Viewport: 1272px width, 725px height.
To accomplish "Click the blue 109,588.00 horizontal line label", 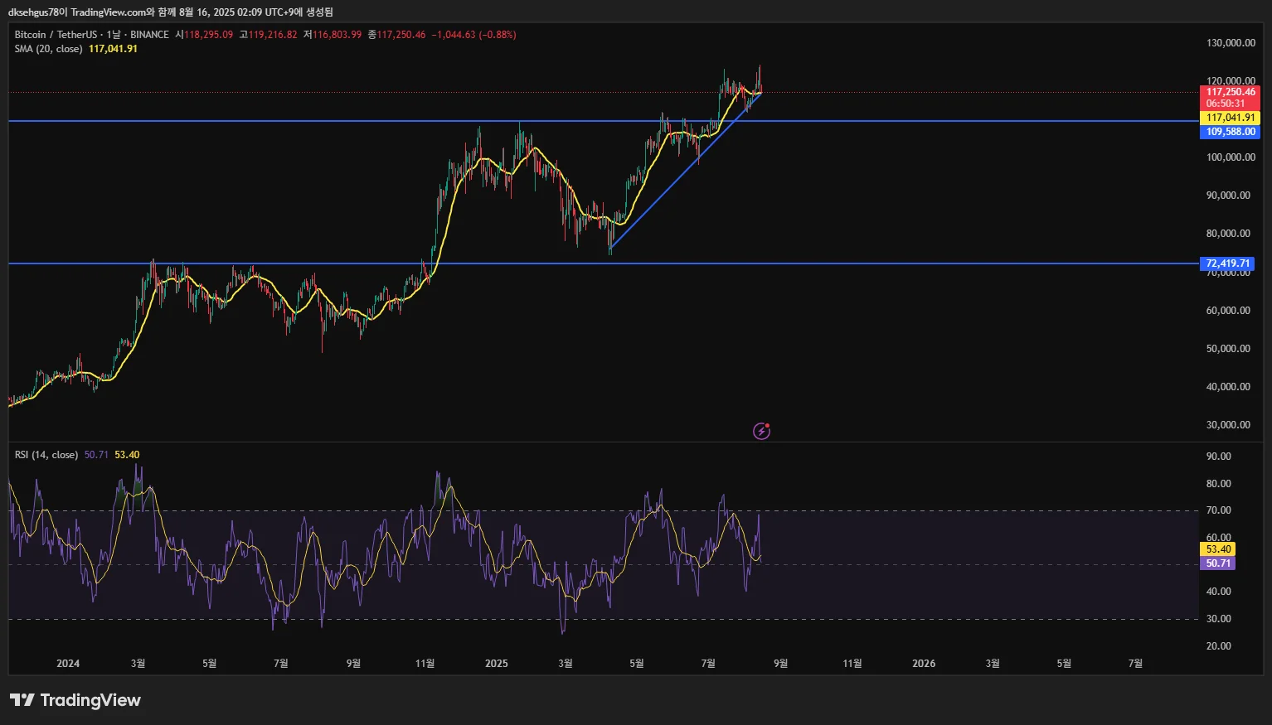I will [1230, 132].
